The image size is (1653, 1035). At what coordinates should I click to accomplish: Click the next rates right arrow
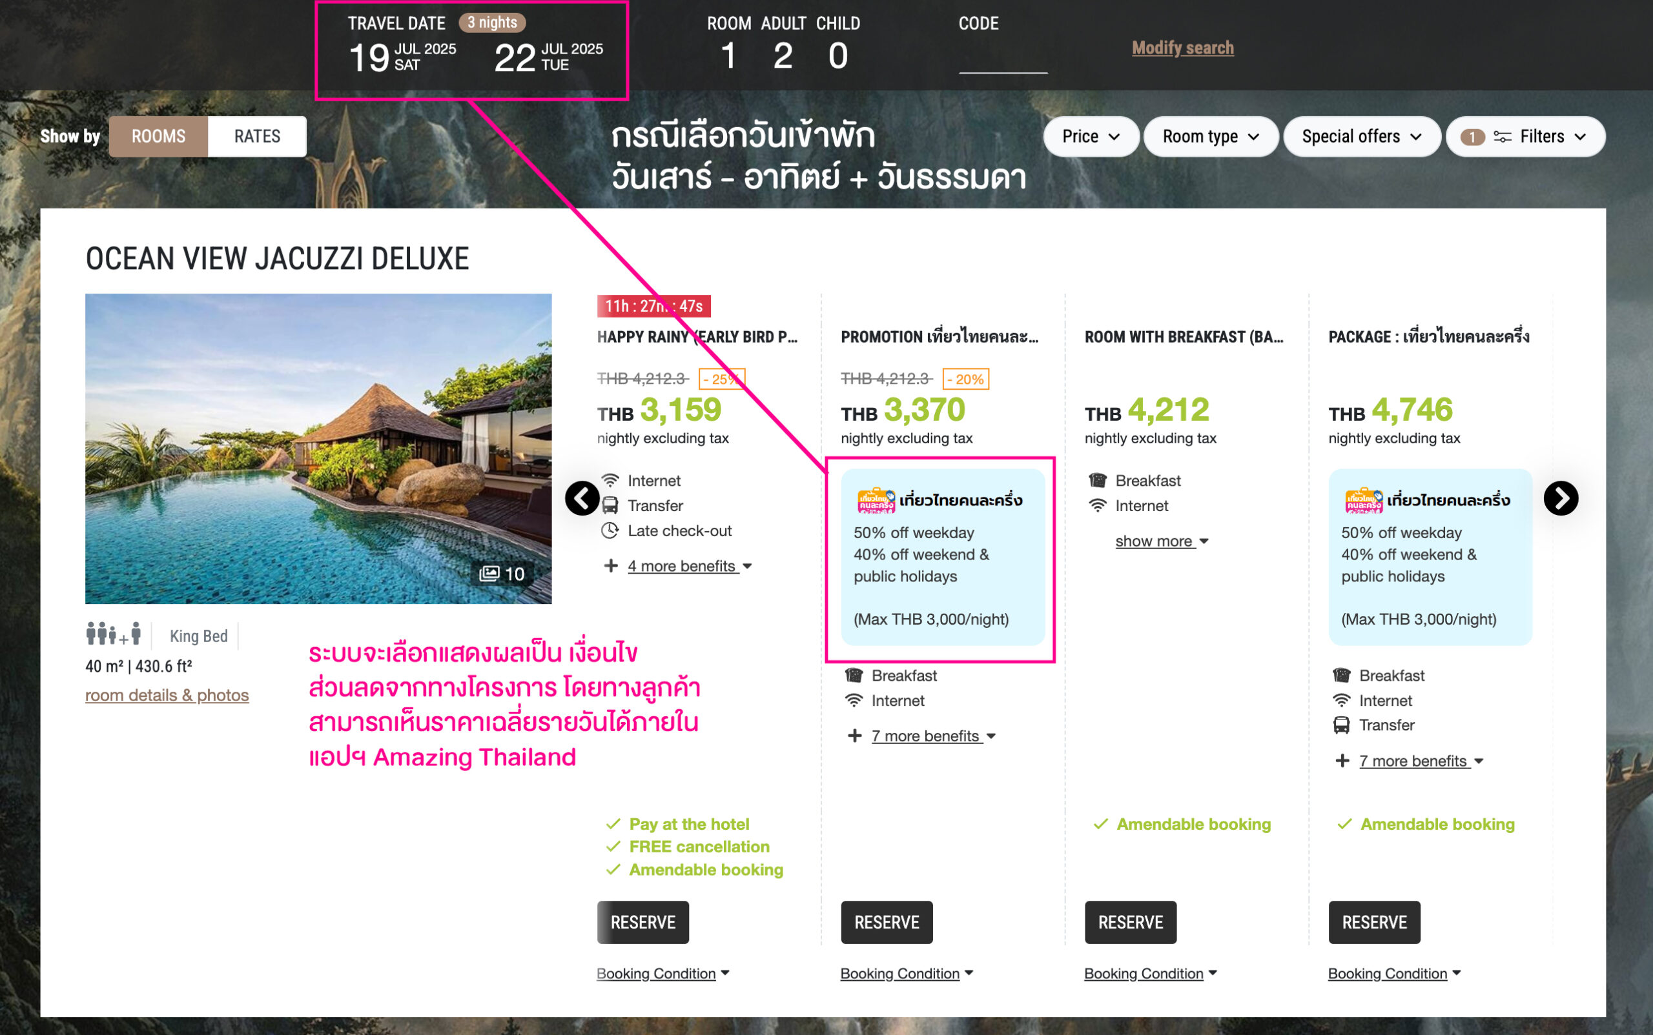1560,498
